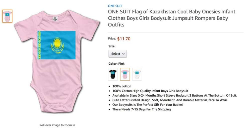Click the 'Perfect Gift For Your Babies' bullet
Screen dimensions: 251x131
148,105
